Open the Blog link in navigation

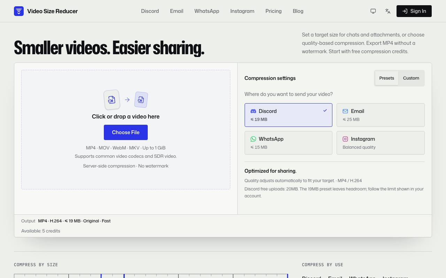(298, 11)
